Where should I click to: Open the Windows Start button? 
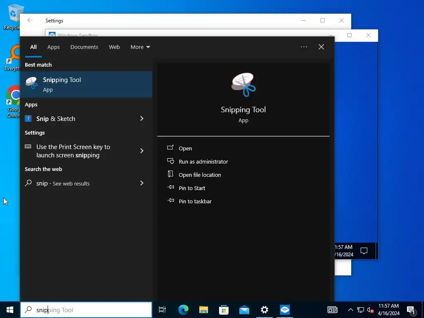pyautogui.click(x=10, y=310)
